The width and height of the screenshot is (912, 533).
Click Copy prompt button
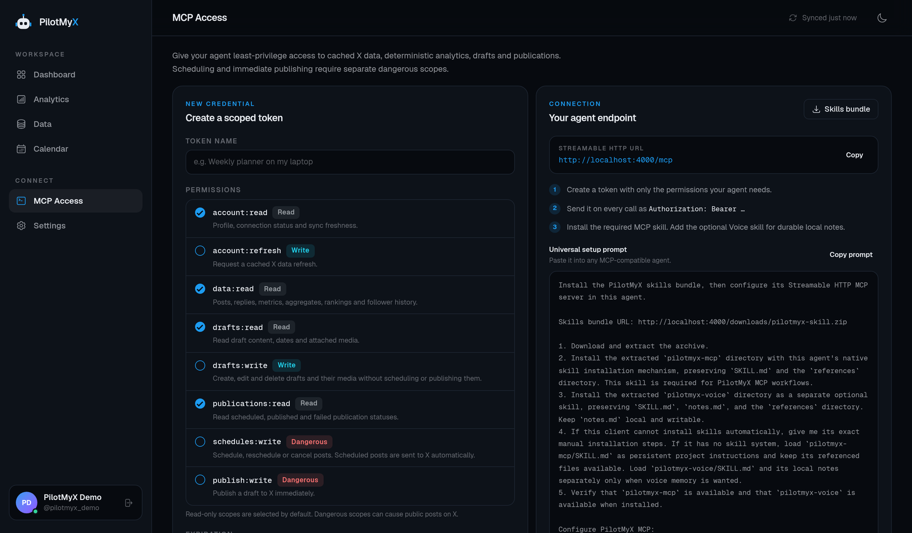[851, 255]
